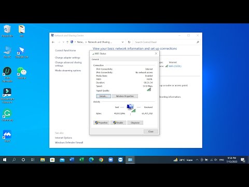
Task: Open TeamViewer from the taskbar
Action: pyautogui.click(x=120, y=159)
